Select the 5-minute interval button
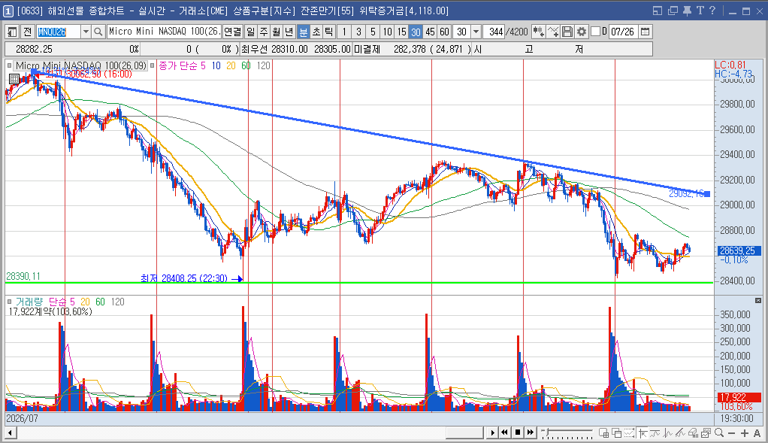 373,32
